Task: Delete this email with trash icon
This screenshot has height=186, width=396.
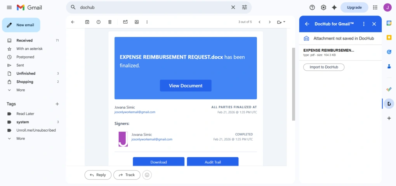Action: (110, 22)
